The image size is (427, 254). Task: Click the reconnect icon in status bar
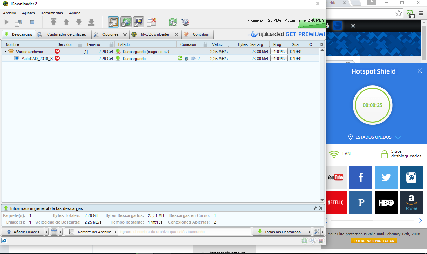pos(305,241)
